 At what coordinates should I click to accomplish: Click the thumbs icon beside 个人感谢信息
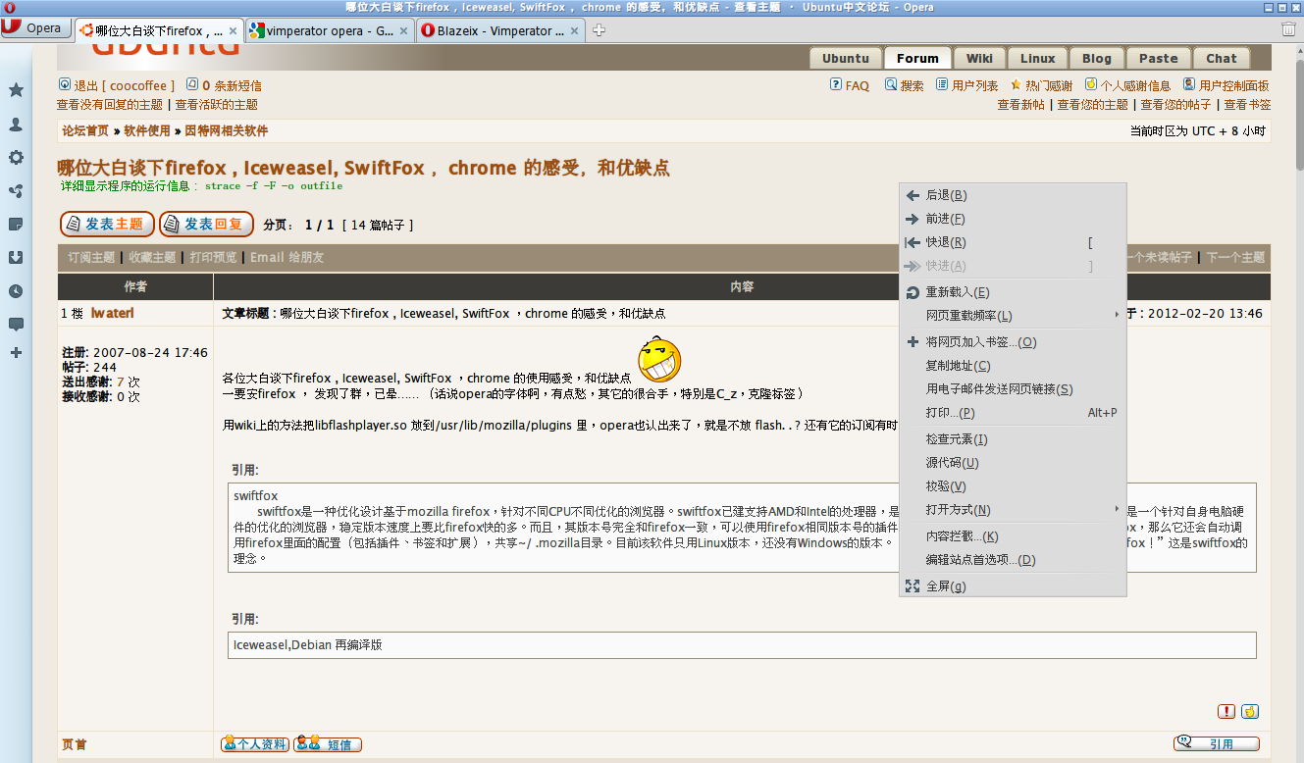[1090, 84]
